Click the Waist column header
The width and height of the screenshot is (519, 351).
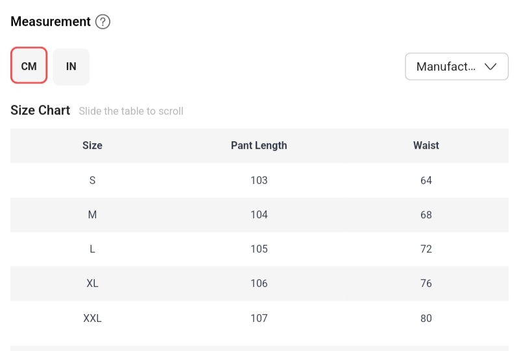(426, 146)
